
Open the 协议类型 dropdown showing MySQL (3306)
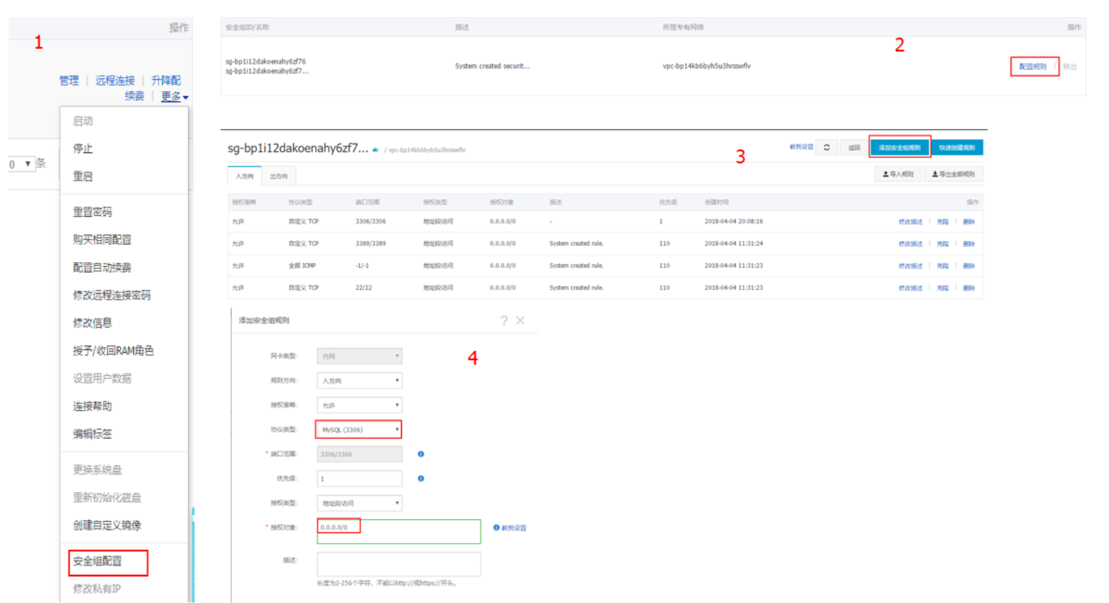tap(359, 429)
